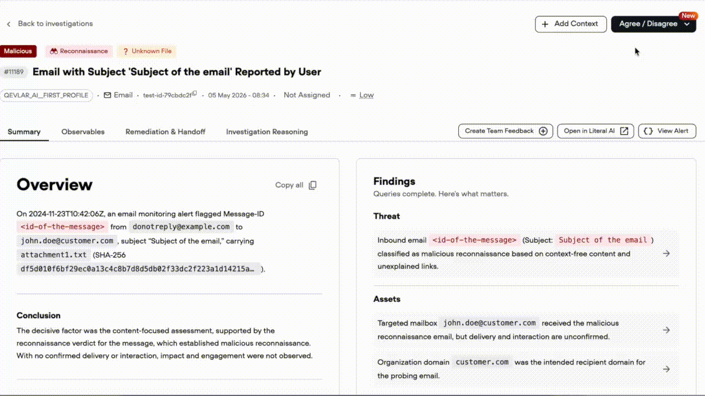The image size is (705, 396).
Task: Open the Investigation Reasoning tab
Action: point(267,132)
